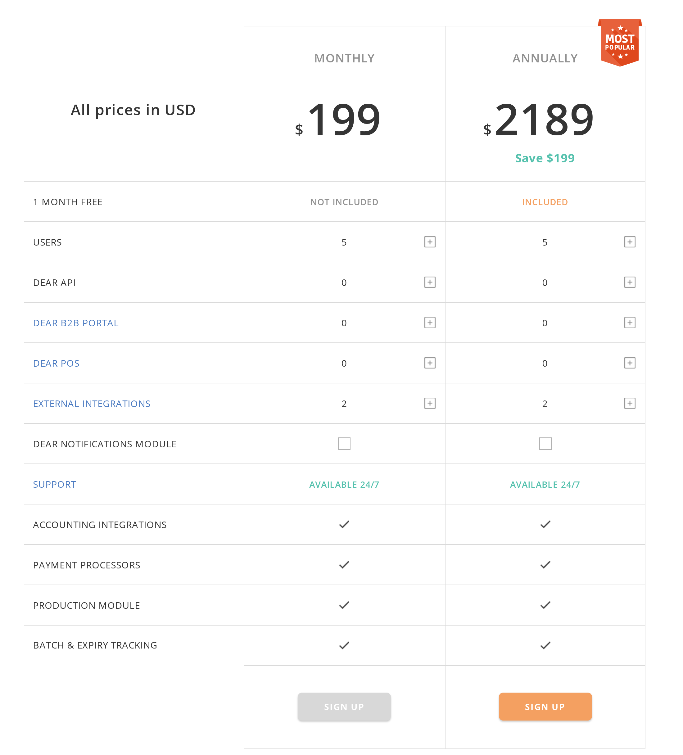The image size is (683, 755).
Task: Add a DEAR API in the Monthly column
Action: pos(430,283)
